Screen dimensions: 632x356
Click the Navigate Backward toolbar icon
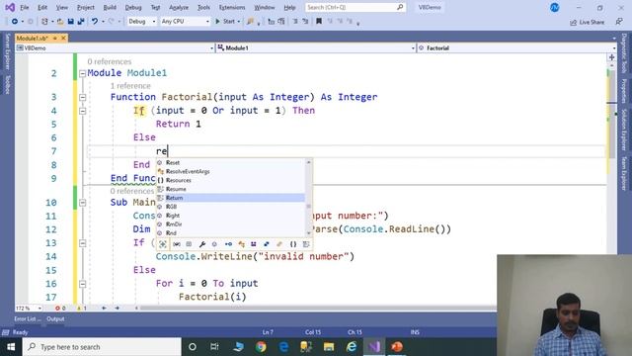pos(15,22)
